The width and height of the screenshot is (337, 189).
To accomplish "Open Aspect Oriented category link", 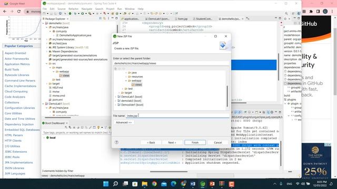I will 15,53.
